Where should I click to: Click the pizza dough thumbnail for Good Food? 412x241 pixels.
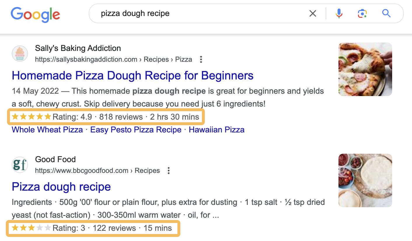click(x=365, y=180)
